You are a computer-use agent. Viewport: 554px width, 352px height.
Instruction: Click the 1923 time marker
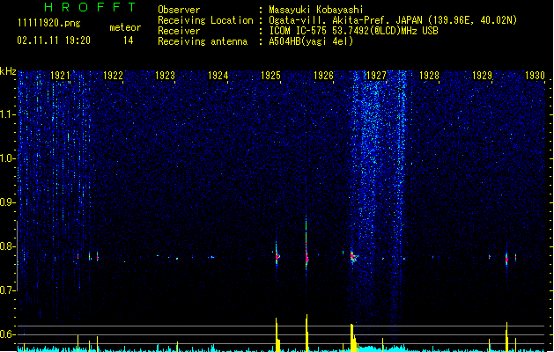[x=165, y=76]
